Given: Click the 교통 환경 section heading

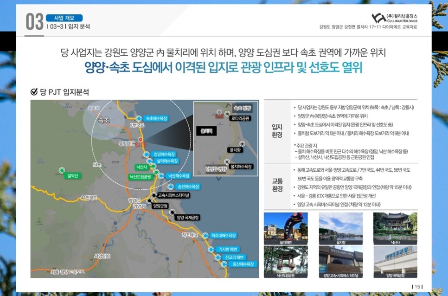Looking at the screenshot, I should [x=277, y=185].
